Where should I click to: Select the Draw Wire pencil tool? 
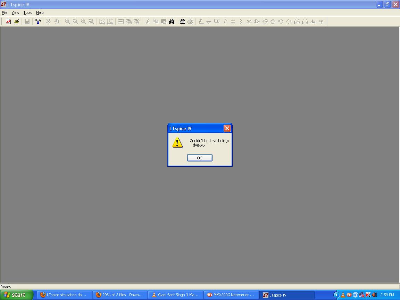click(201, 22)
